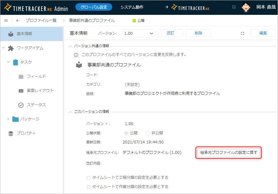Image resolution: width=278 pixels, height=194 pixels.
Task: Enable タイムシートで作業分類の設定を必要とする checkbox
Action: pyautogui.click(x=89, y=187)
